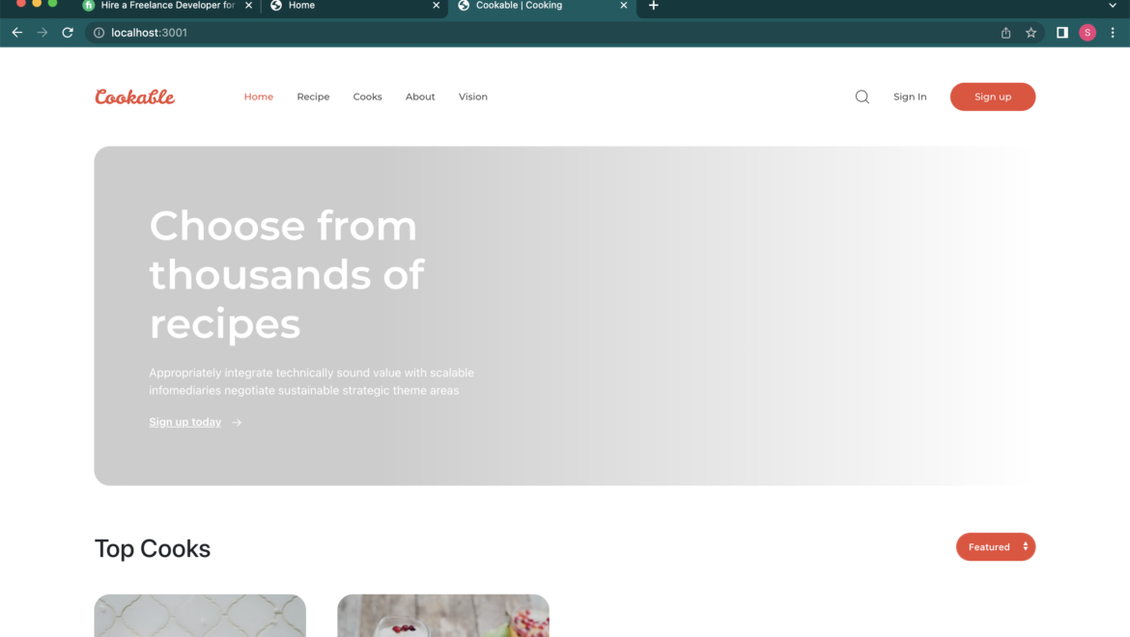Bookmark this page with star icon
Screen dimensions: 1130x637
tap(1031, 33)
